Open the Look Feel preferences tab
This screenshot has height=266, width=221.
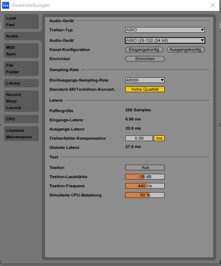pyautogui.click(x=21, y=21)
